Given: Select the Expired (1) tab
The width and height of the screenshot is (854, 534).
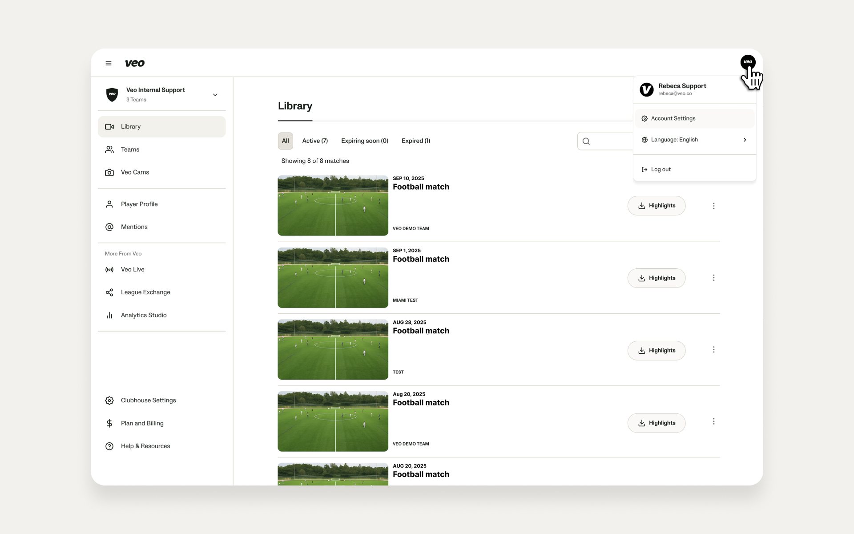Looking at the screenshot, I should 416,141.
